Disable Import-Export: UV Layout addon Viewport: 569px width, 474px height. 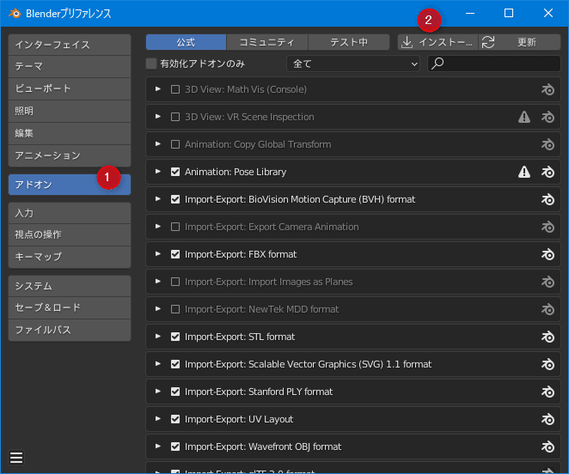pos(175,419)
